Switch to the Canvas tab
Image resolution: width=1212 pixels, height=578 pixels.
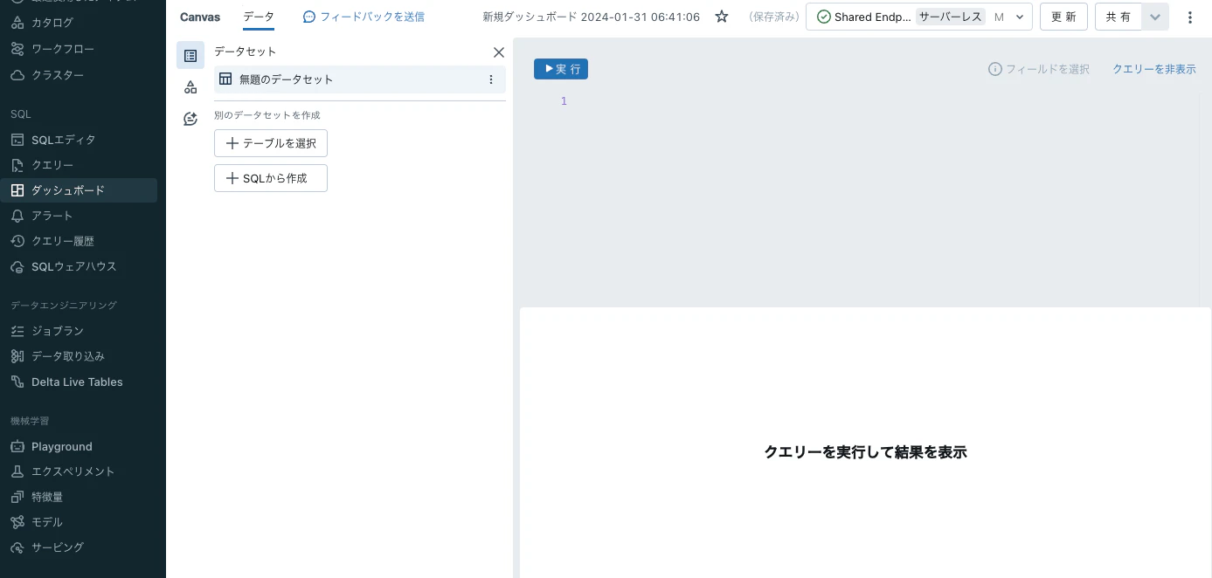click(200, 17)
